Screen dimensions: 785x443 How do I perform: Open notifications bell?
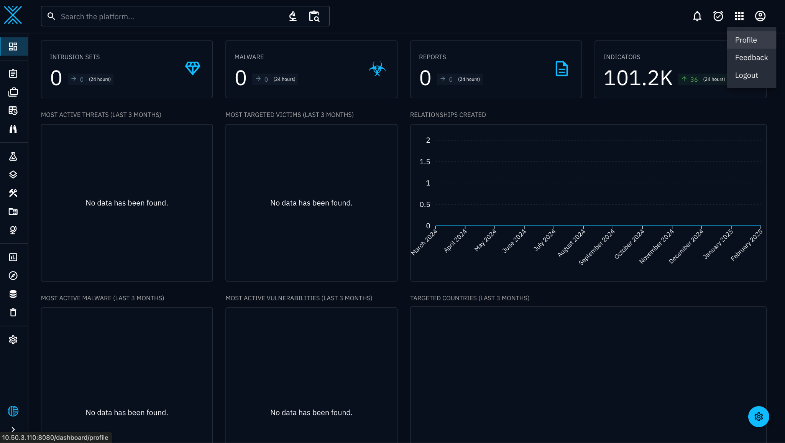pos(697,16)
